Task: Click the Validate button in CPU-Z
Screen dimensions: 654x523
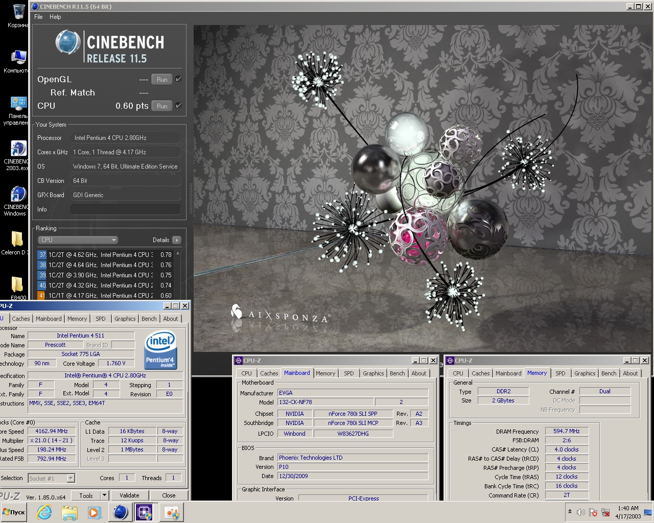Action: tap(129, 495)
